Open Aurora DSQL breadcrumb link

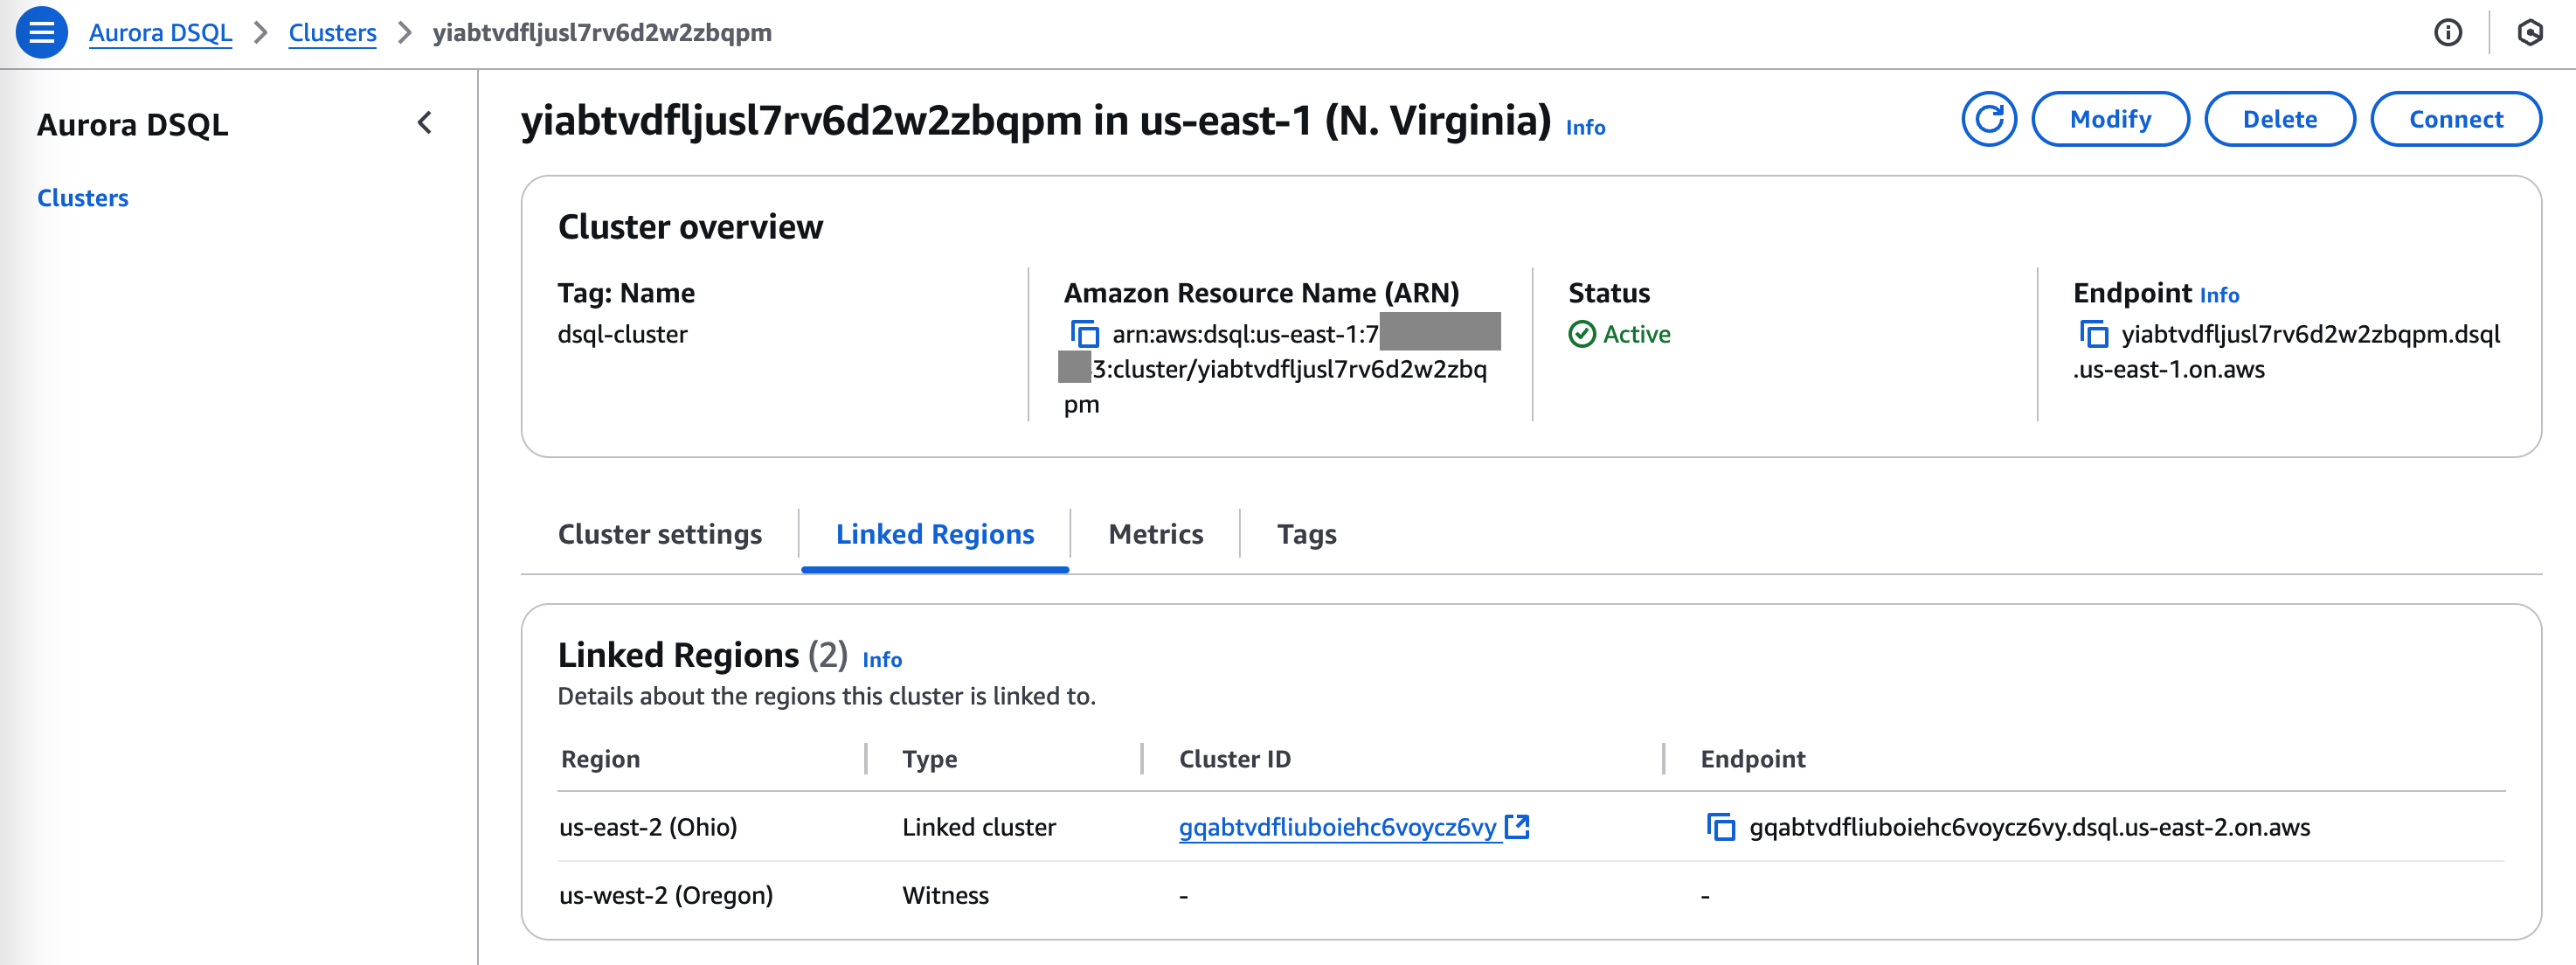(x=160, y=33)
